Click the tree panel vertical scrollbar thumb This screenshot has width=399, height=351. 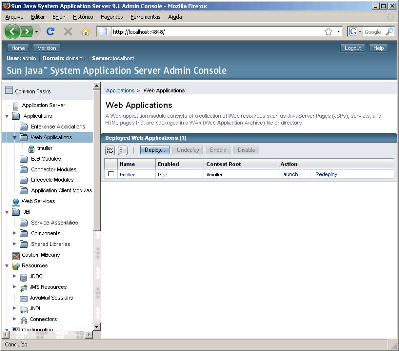pos(96,160)
